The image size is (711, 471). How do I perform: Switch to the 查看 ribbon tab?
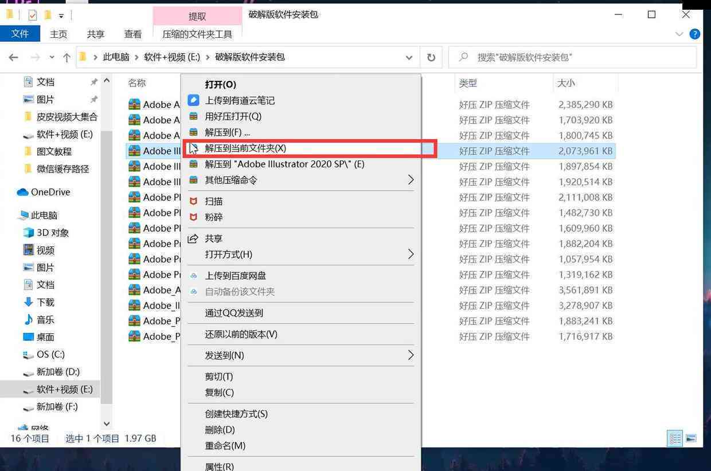(x=133, y=34)
